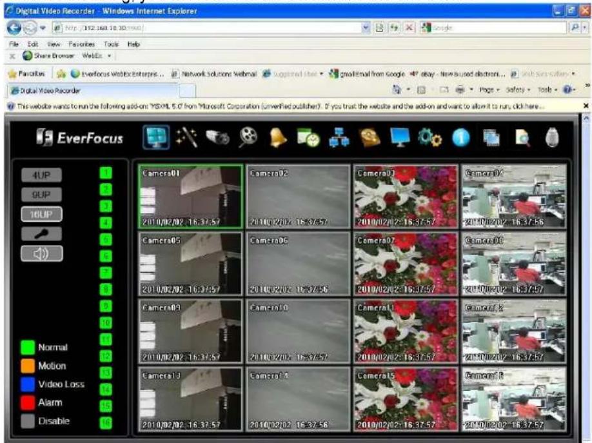Image resolution: width=592 pixels, height=443 pixels.
Task: Open Network Solutions Webmail favorite link
Action: click(214, 74)
